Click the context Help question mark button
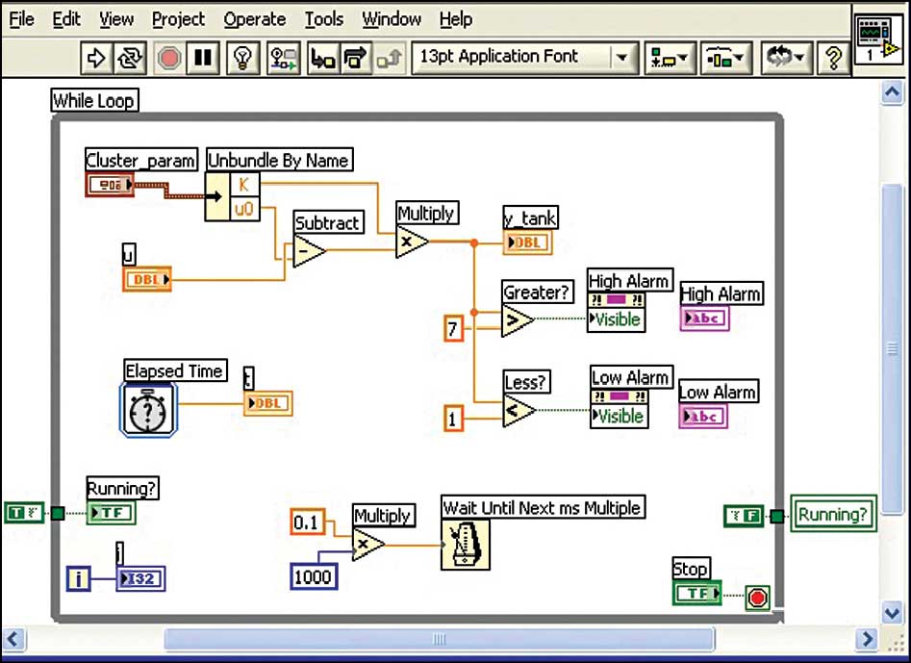 tap(831, 58)
